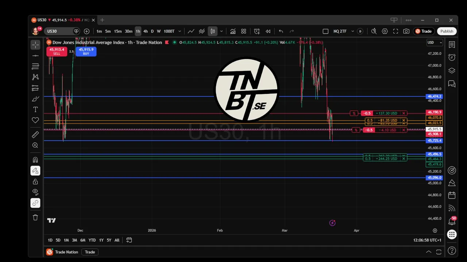Select the brush drawing tool

tap(35, 99)
